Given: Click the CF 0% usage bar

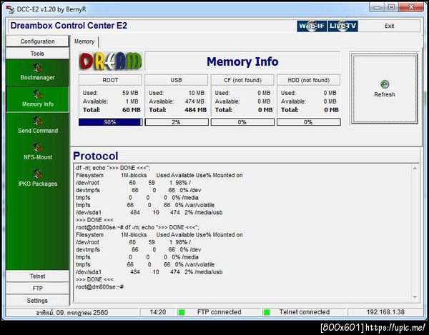Looking at the screenshot, I should tap(242, 122).
